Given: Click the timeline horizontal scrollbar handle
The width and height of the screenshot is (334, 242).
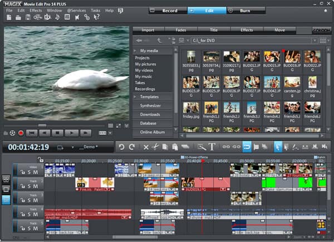Looking at the screenshot, I should [135, 237].
